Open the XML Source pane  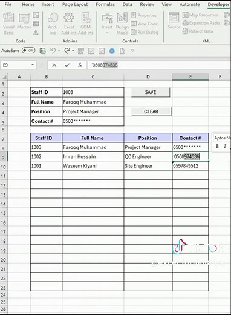(x=174, y=21)
